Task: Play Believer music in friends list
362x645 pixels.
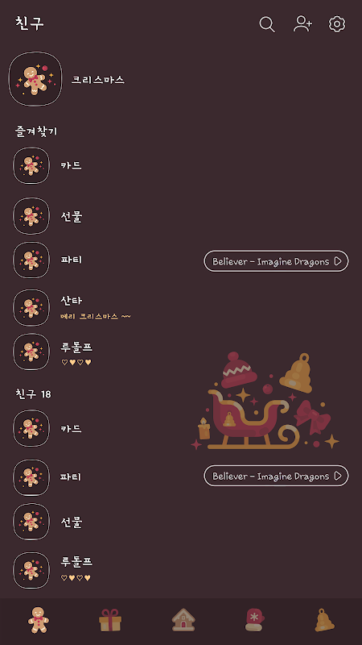Action: click(276, 476)
